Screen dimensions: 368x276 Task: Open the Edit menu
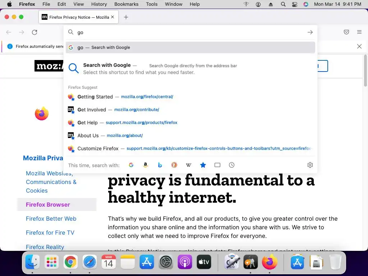(62, 4)
